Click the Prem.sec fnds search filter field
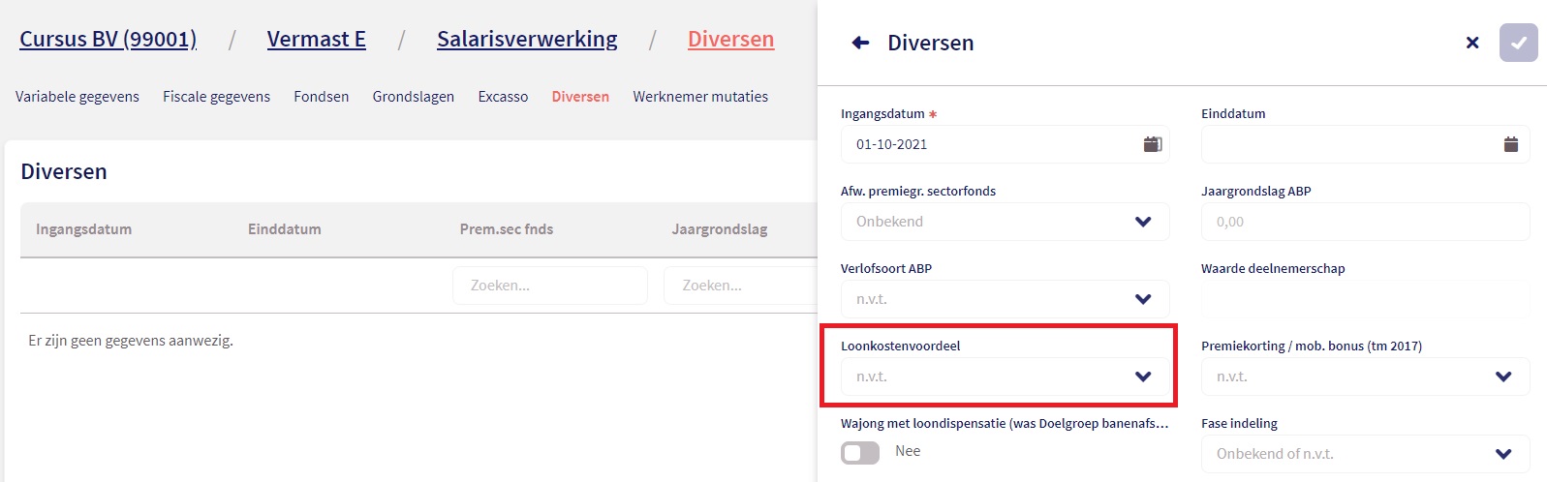This screenshot has width=1547, height=482. tap(549, 286)
